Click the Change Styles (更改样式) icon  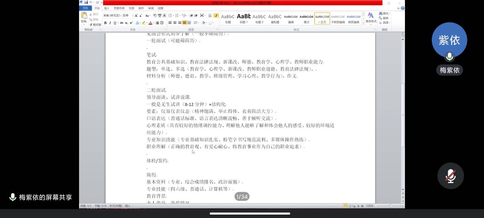point(371,17)
